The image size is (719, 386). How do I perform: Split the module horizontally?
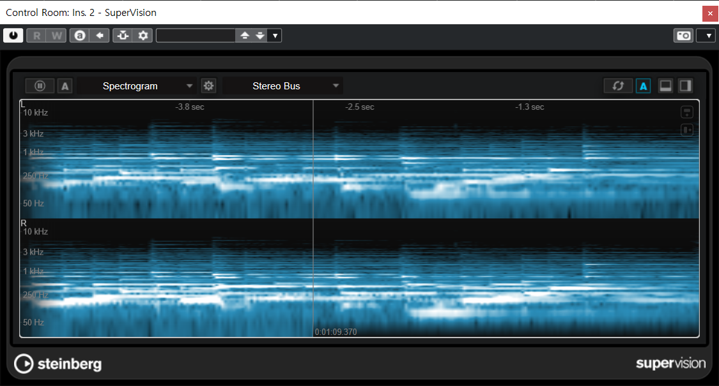pos(665,86)
